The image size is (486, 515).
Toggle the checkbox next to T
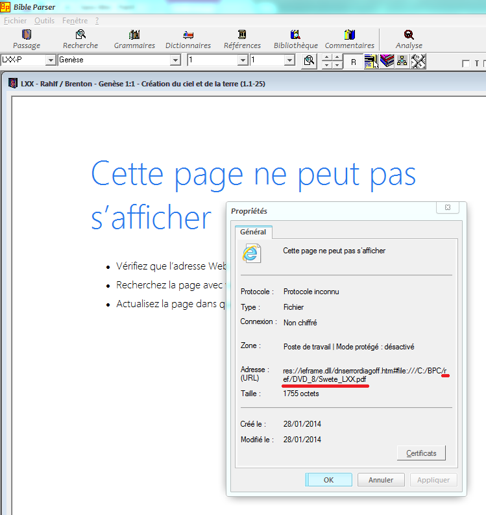pyautogui.click(x=466, y=64)
